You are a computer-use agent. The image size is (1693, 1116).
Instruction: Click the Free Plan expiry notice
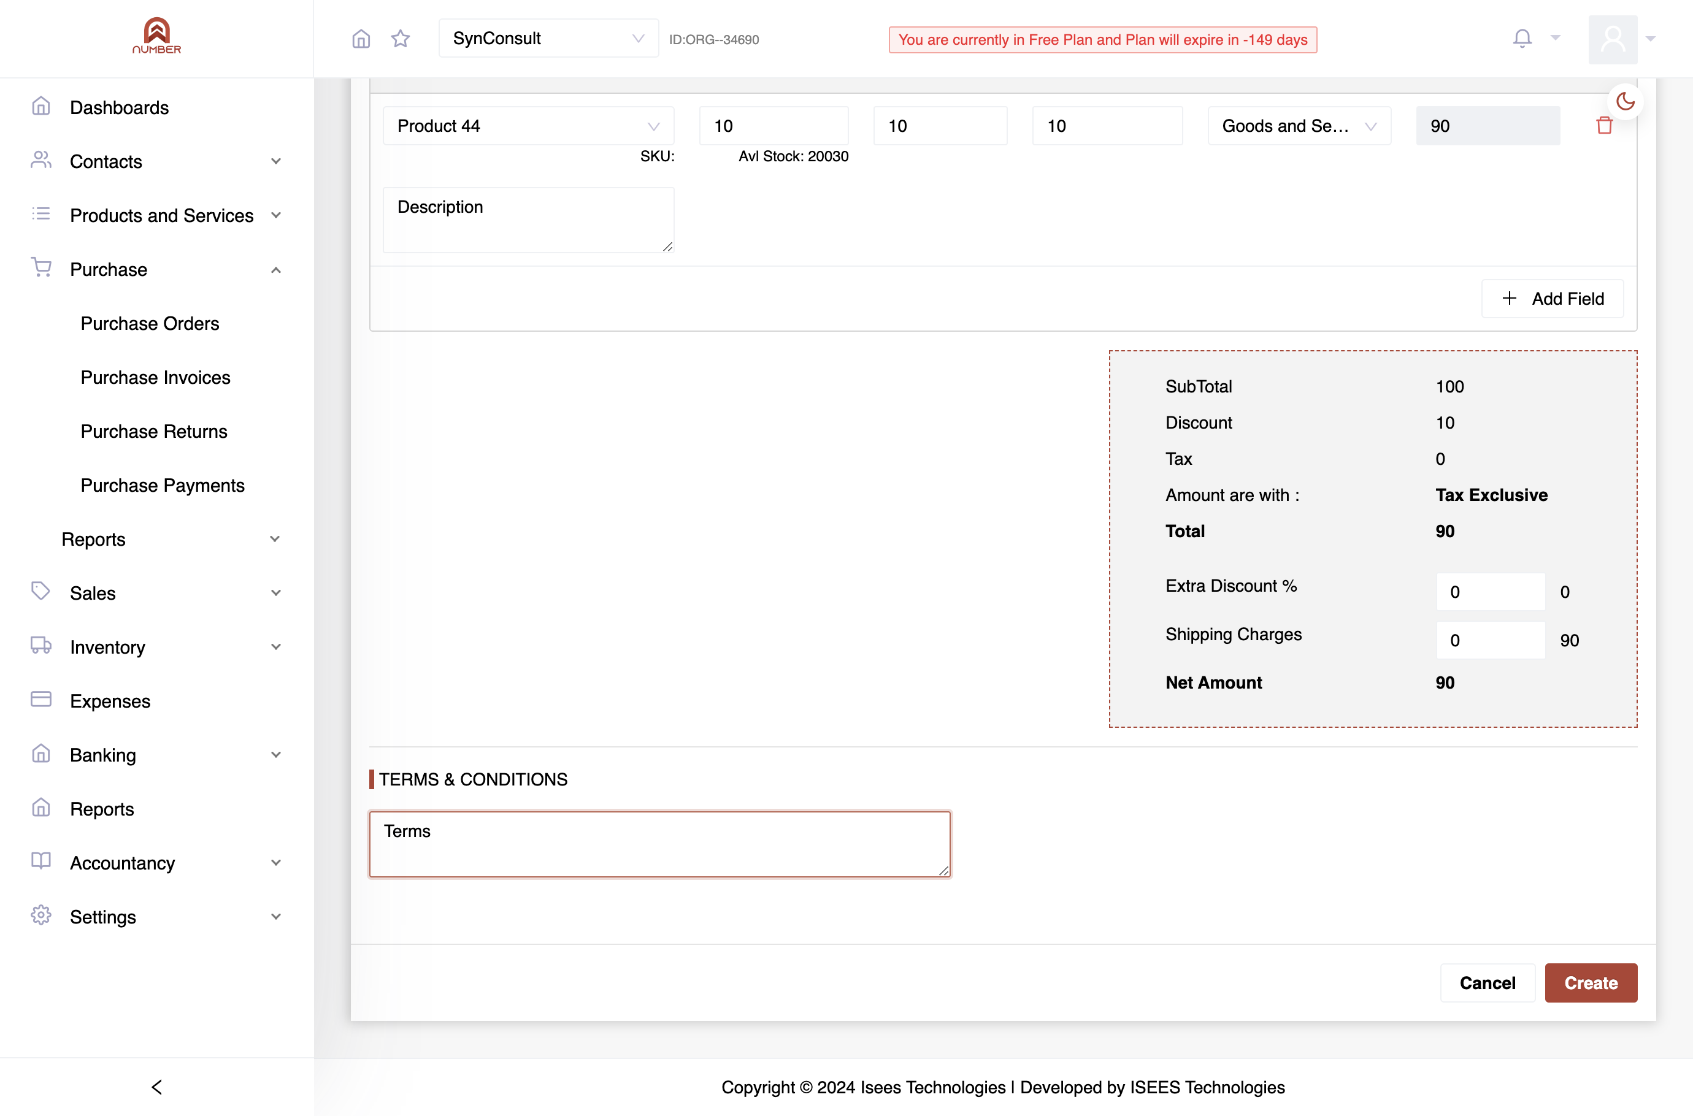1103,40
